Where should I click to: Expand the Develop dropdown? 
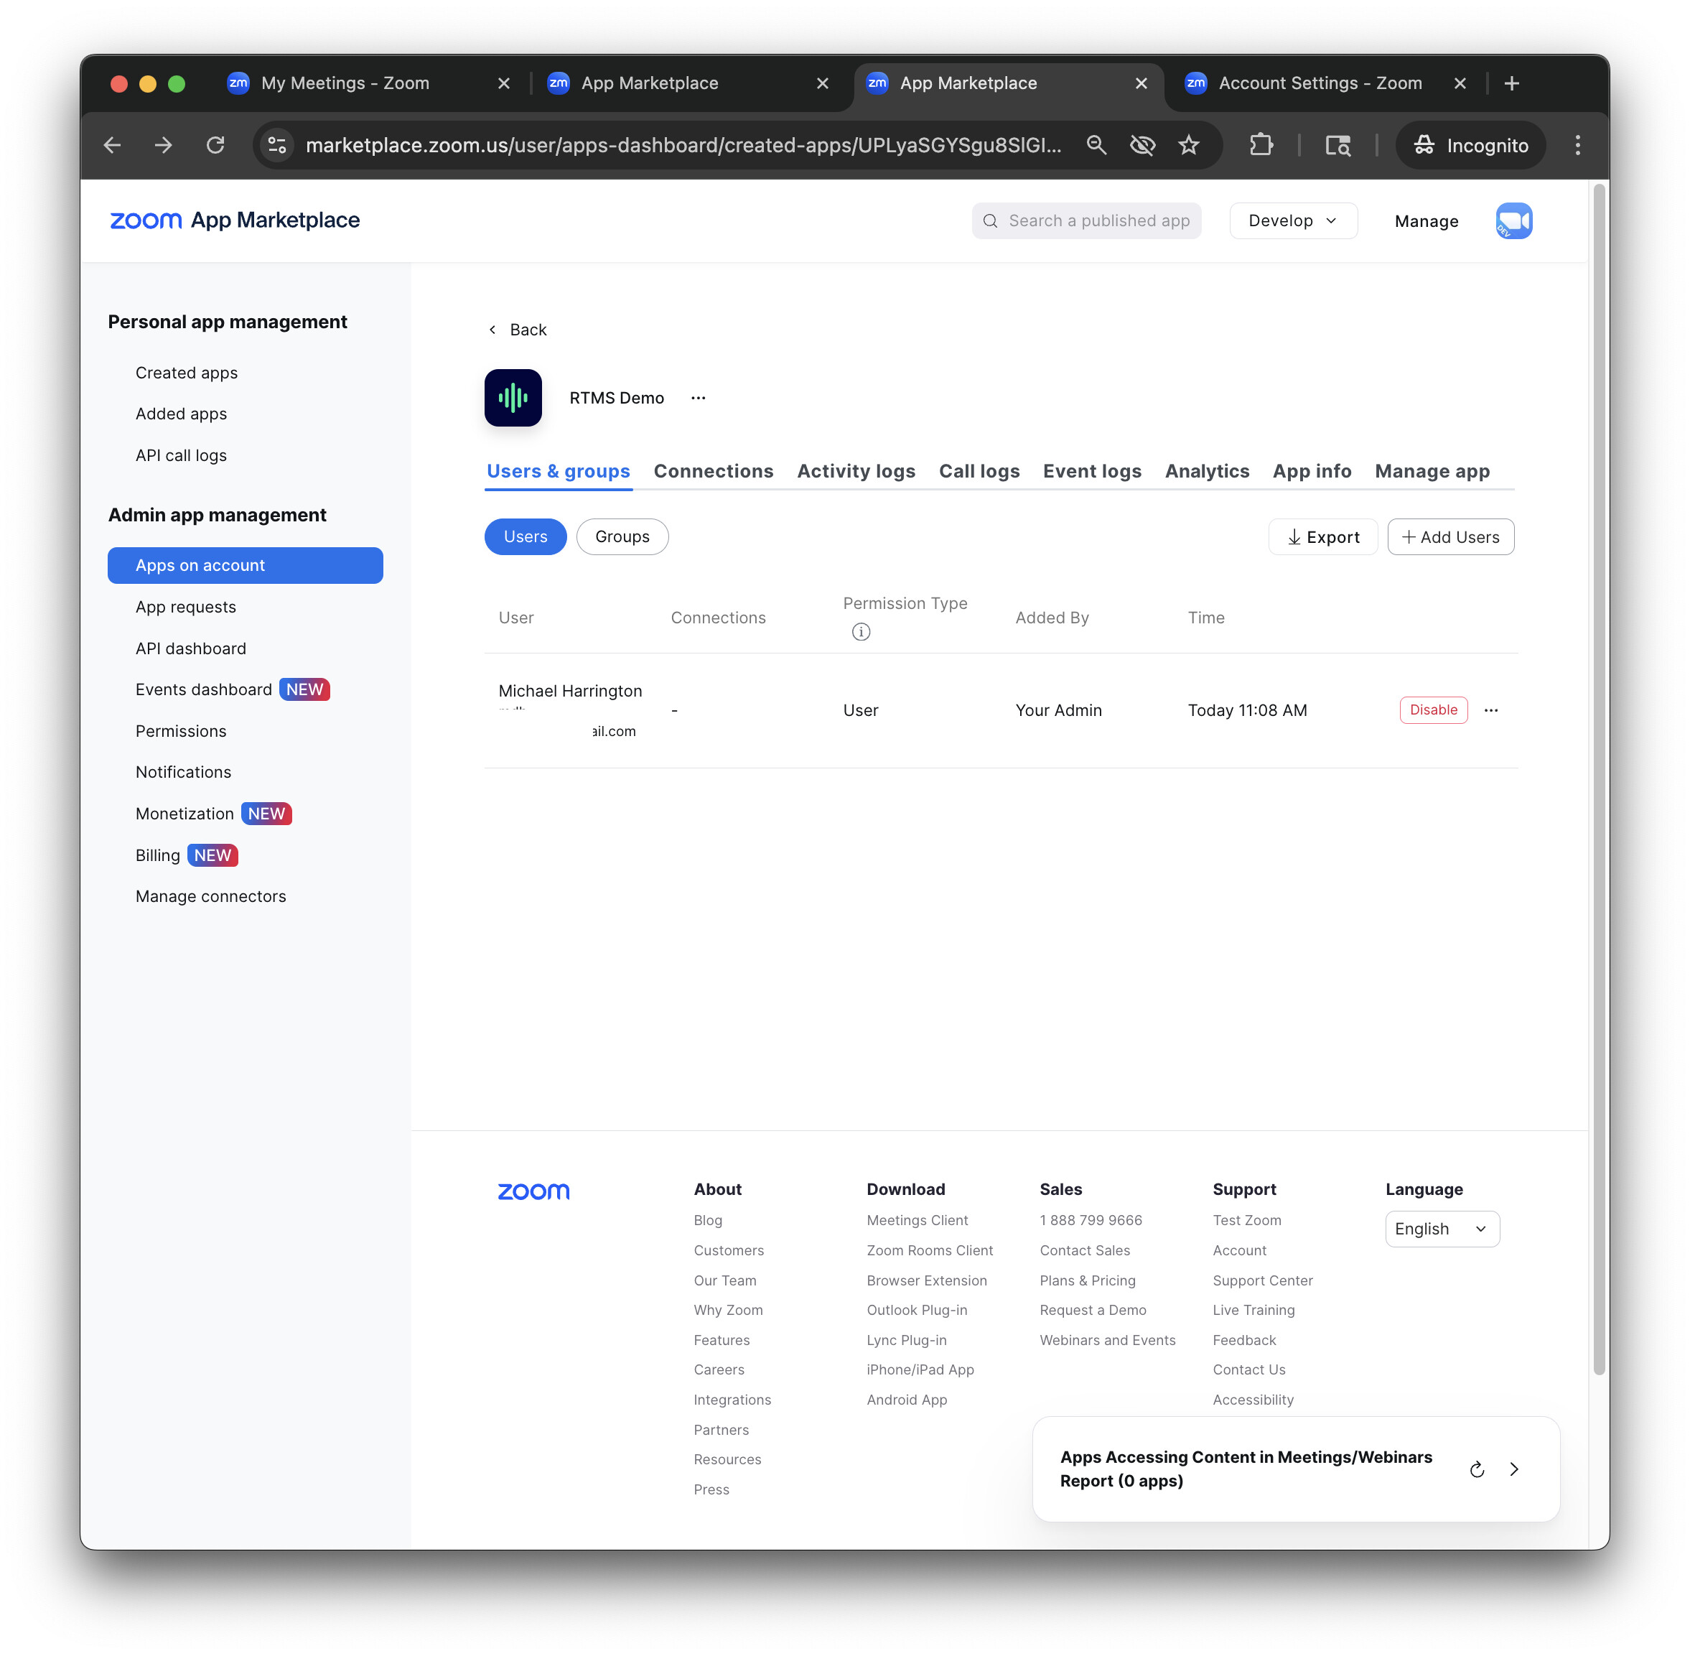pyautogui.click(x=1293, y=221)
